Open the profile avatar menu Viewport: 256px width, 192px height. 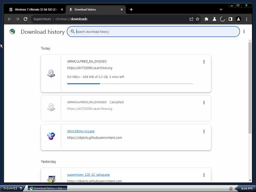point(238,19)
